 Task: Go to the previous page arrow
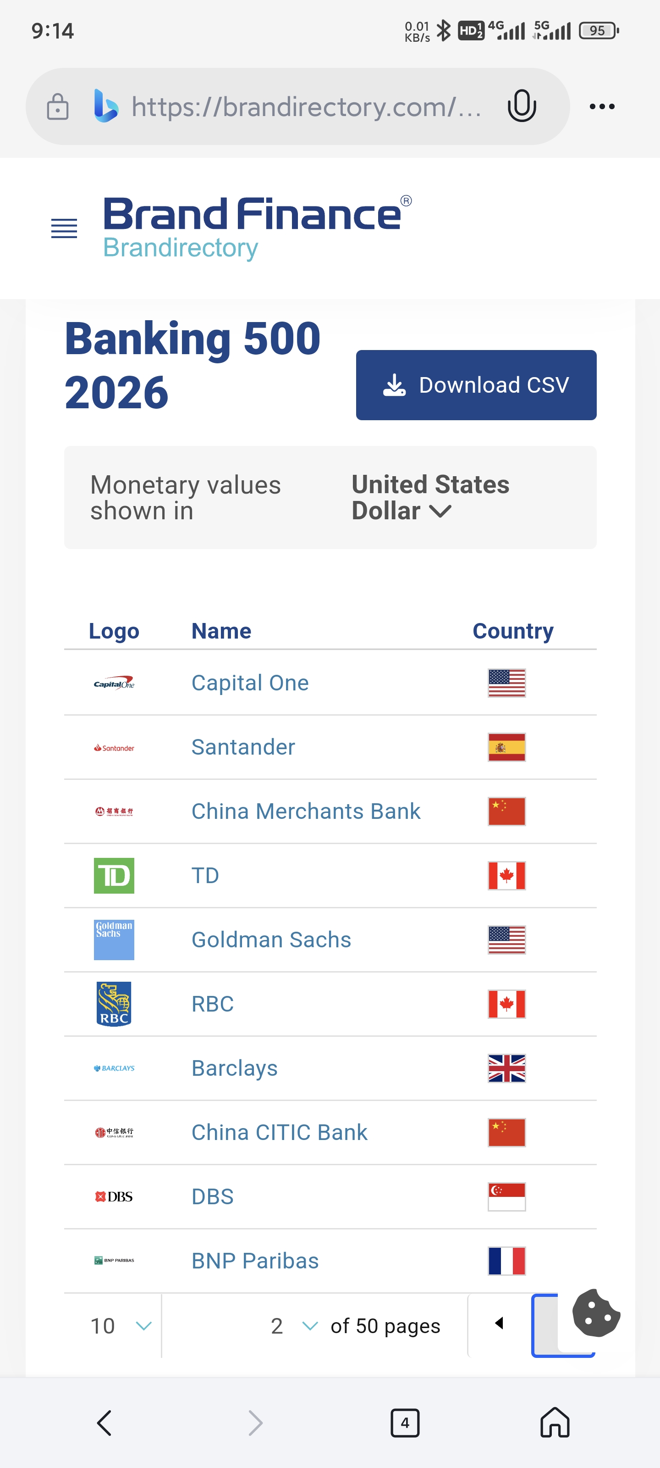pyautogui.click(x=499, y=1323)
